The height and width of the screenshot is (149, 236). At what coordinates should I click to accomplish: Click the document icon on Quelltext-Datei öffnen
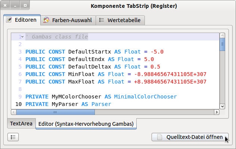tap(159, 137)
